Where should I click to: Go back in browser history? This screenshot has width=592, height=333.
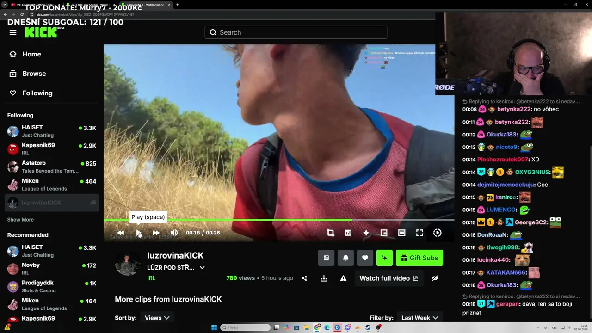[5, 14]
